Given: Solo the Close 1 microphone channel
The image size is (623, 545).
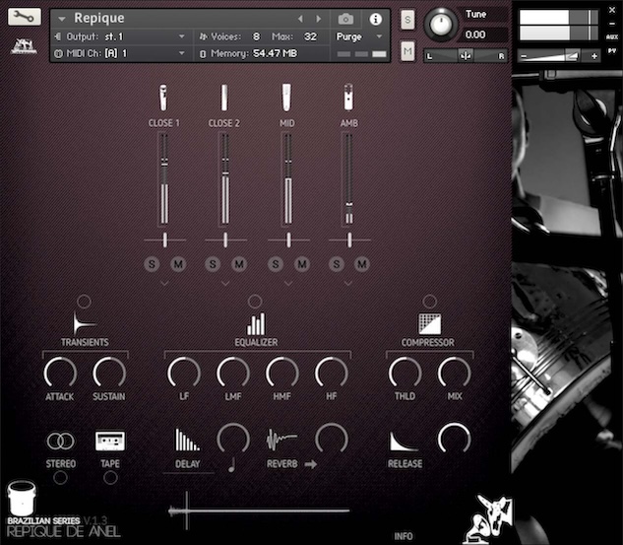Looking at the screenshot, I should [152, 263].
